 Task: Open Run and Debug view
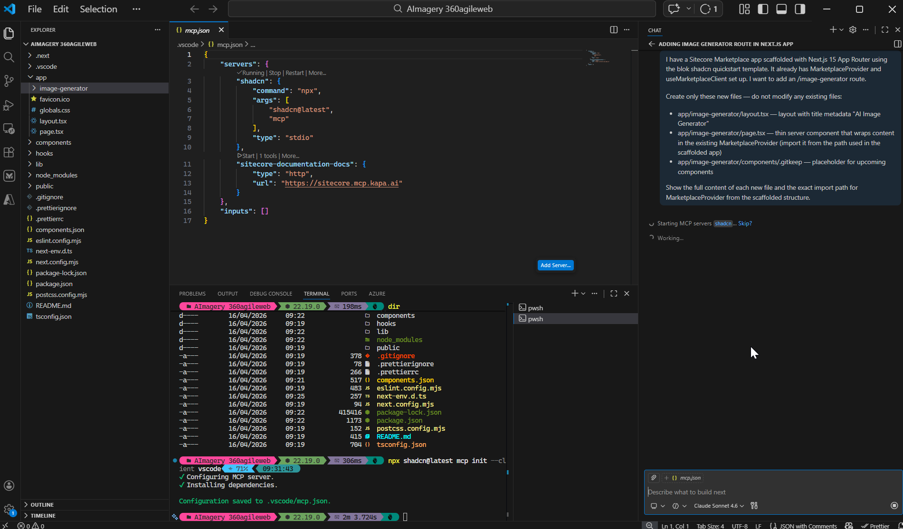pos(9,105)
